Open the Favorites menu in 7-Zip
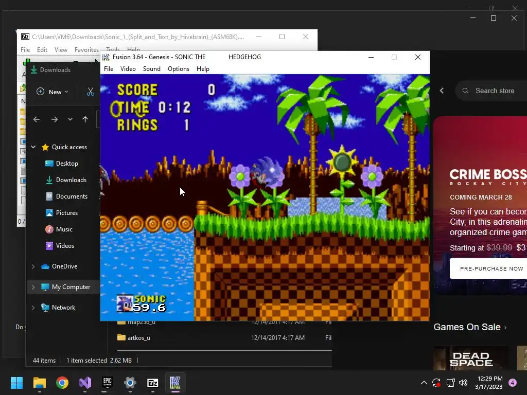The image size is (527, 395). (x=86, y=50)
